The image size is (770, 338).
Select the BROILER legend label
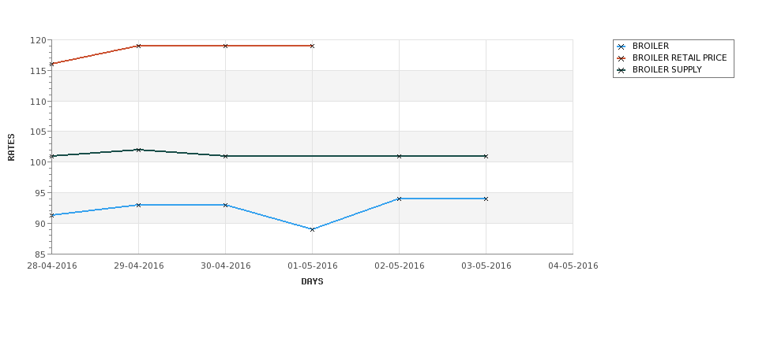pos(650,46)
